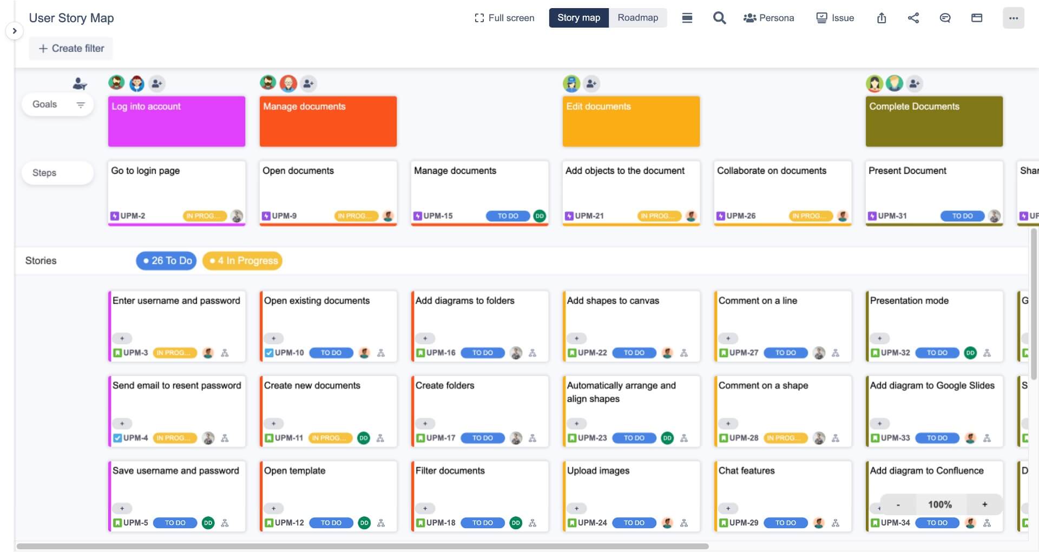Click the board/card view icon
Viewport: 1039px width, 552px height.
977,18
